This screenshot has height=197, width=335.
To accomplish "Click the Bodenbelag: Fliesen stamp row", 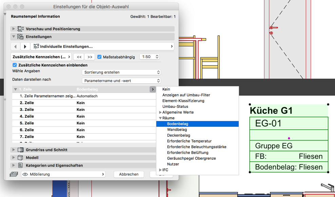I will (289, 167).
